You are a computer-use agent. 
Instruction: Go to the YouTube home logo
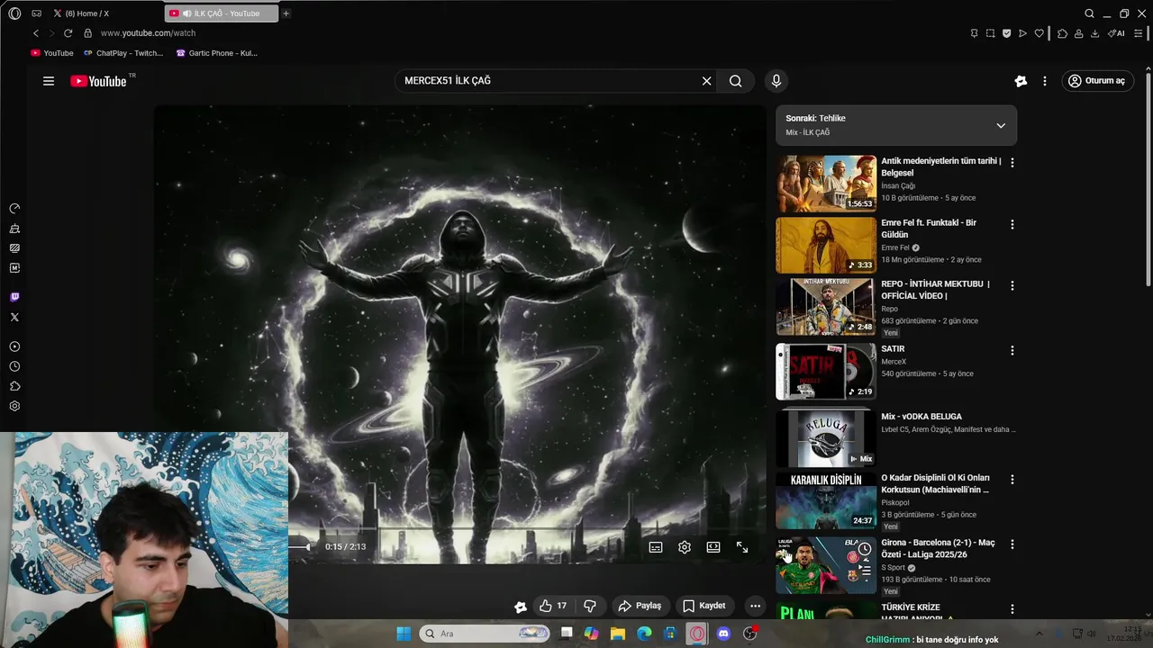click(99, 81)
